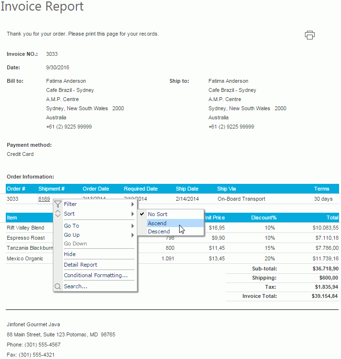Click the 15% discount cell

pos(270,248)
